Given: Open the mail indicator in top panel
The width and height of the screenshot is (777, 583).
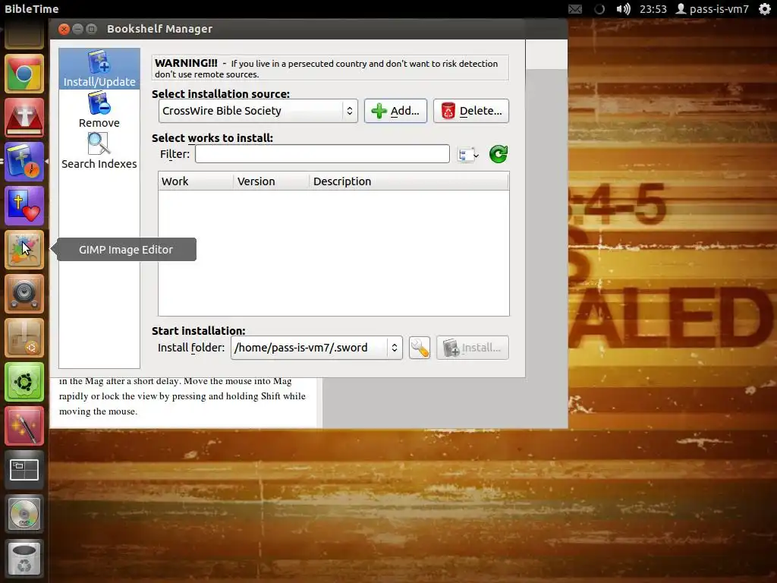Looking at the screenshot, I should tap(575, 9).
